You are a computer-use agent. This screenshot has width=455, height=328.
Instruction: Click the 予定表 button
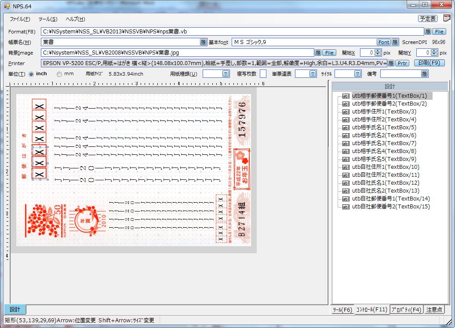(427, 18)
